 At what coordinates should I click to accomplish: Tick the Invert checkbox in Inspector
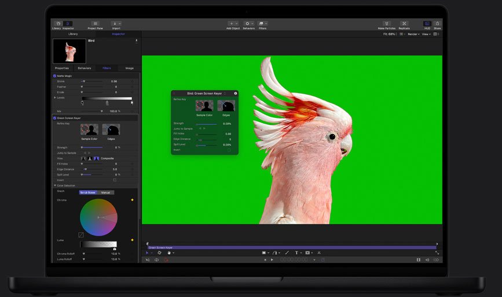(x=115, y=180)
